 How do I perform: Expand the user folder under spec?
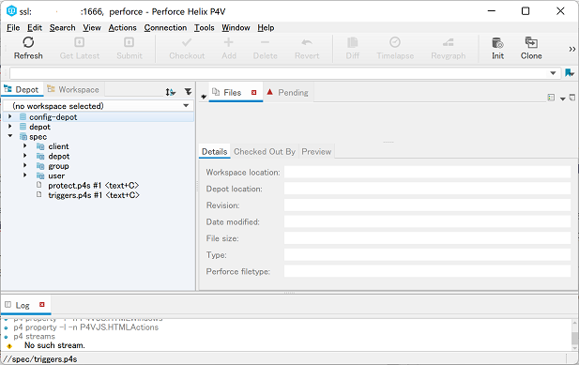pyautogui.click(x=25, y=175)
